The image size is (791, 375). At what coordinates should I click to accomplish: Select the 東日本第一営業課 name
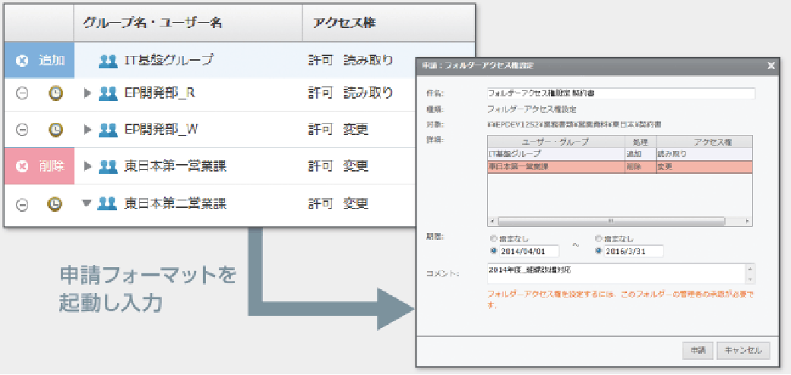175,166
